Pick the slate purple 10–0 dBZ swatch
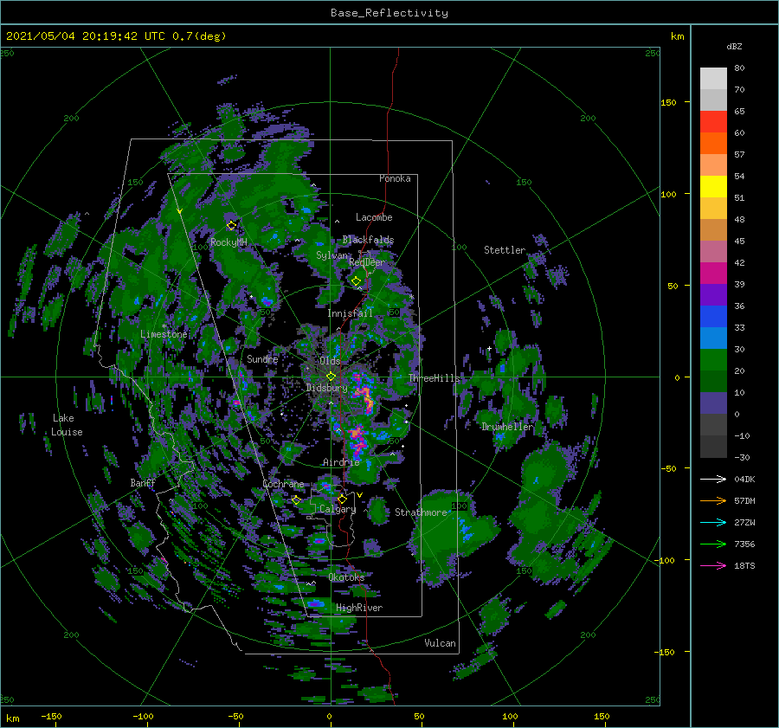 (x=713, y=403)
